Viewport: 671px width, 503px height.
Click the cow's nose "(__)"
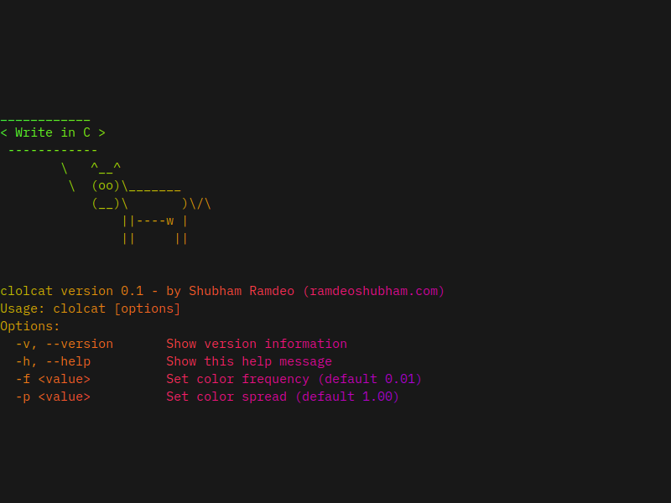[106, 203]
